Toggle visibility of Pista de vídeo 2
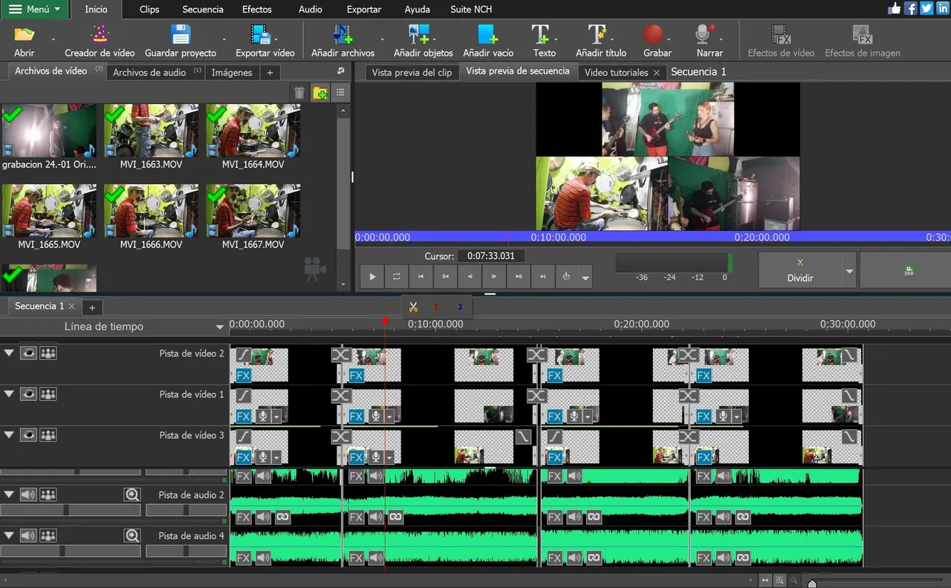Viewport: 951px width, 588px height. 28,353
